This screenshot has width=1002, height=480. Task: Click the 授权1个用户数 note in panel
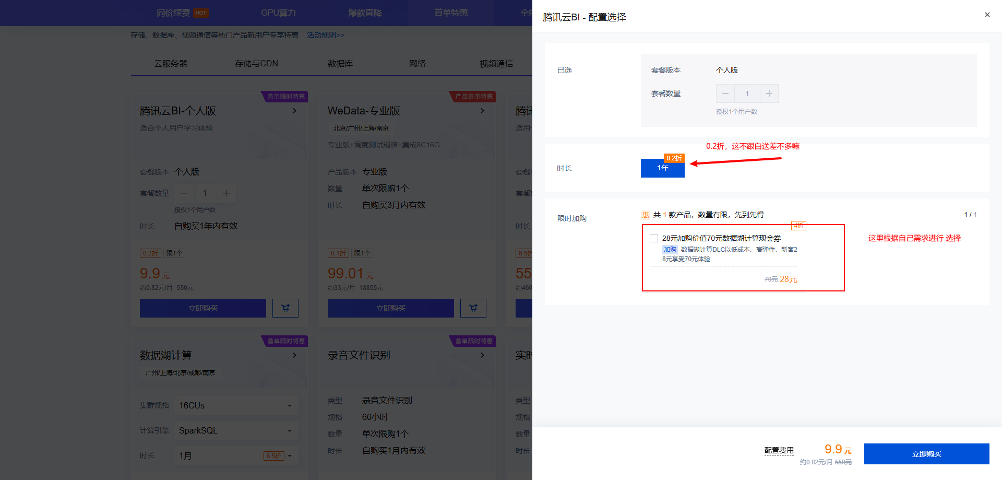pyautogui.click(x=736, y=112)
